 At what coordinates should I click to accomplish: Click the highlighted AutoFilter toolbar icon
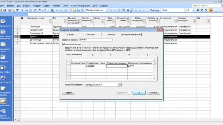click(x=211, y=10)
